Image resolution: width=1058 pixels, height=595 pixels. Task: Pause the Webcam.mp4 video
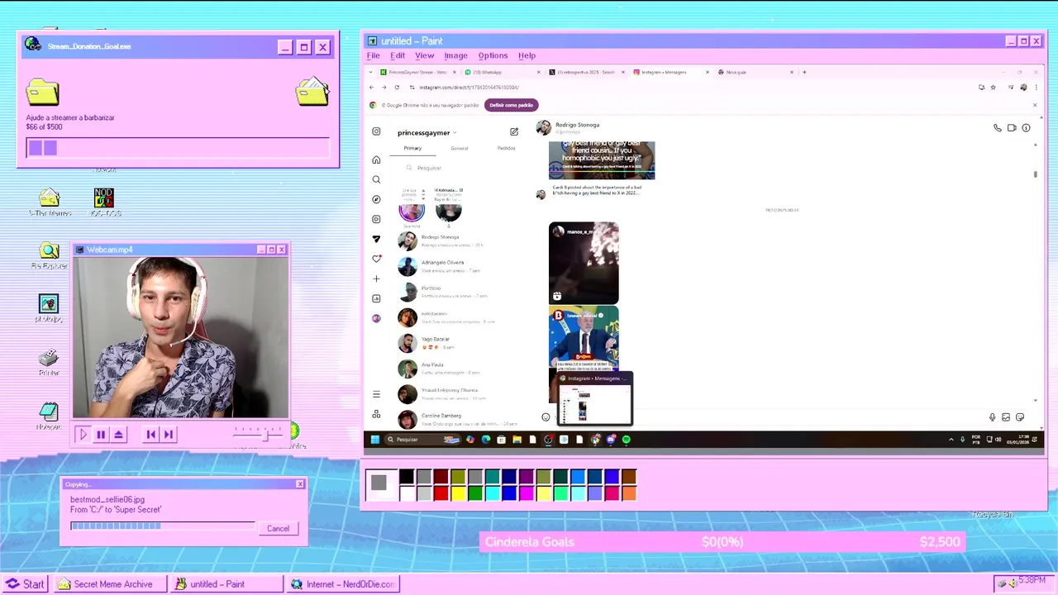(x=101, y=434)
